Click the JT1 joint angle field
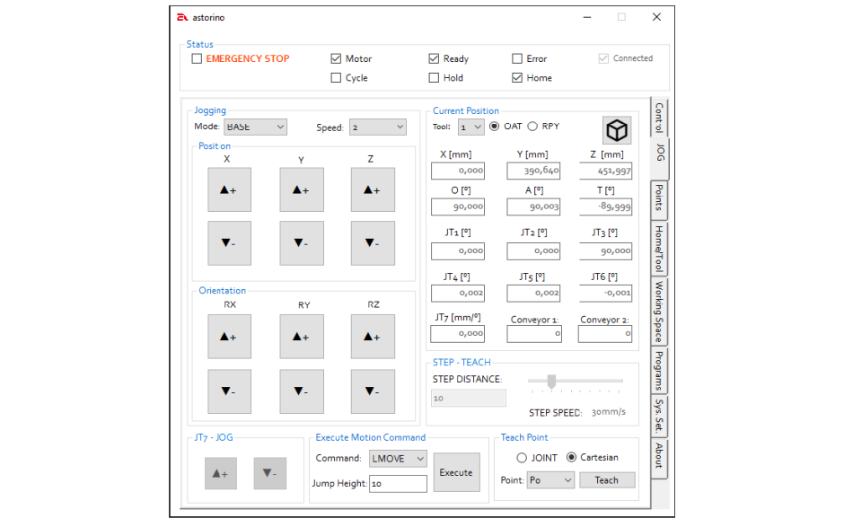 point(458,250)
